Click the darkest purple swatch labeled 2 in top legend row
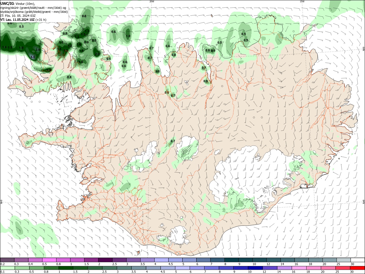The height and width of the screenshot is (274, 365). click(x=105, y=260)
